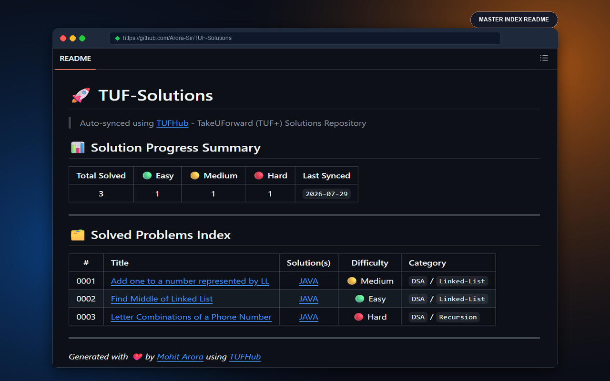Click the green secure dot in address bar
Image resolution: width=610 pixels, height=381 pixels.
[x=118, y=38]
